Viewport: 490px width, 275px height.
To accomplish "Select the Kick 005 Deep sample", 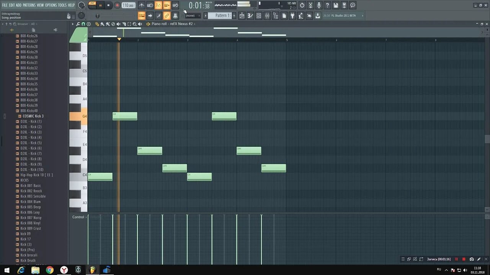I will pyautogui.click(x=31, y=207).
